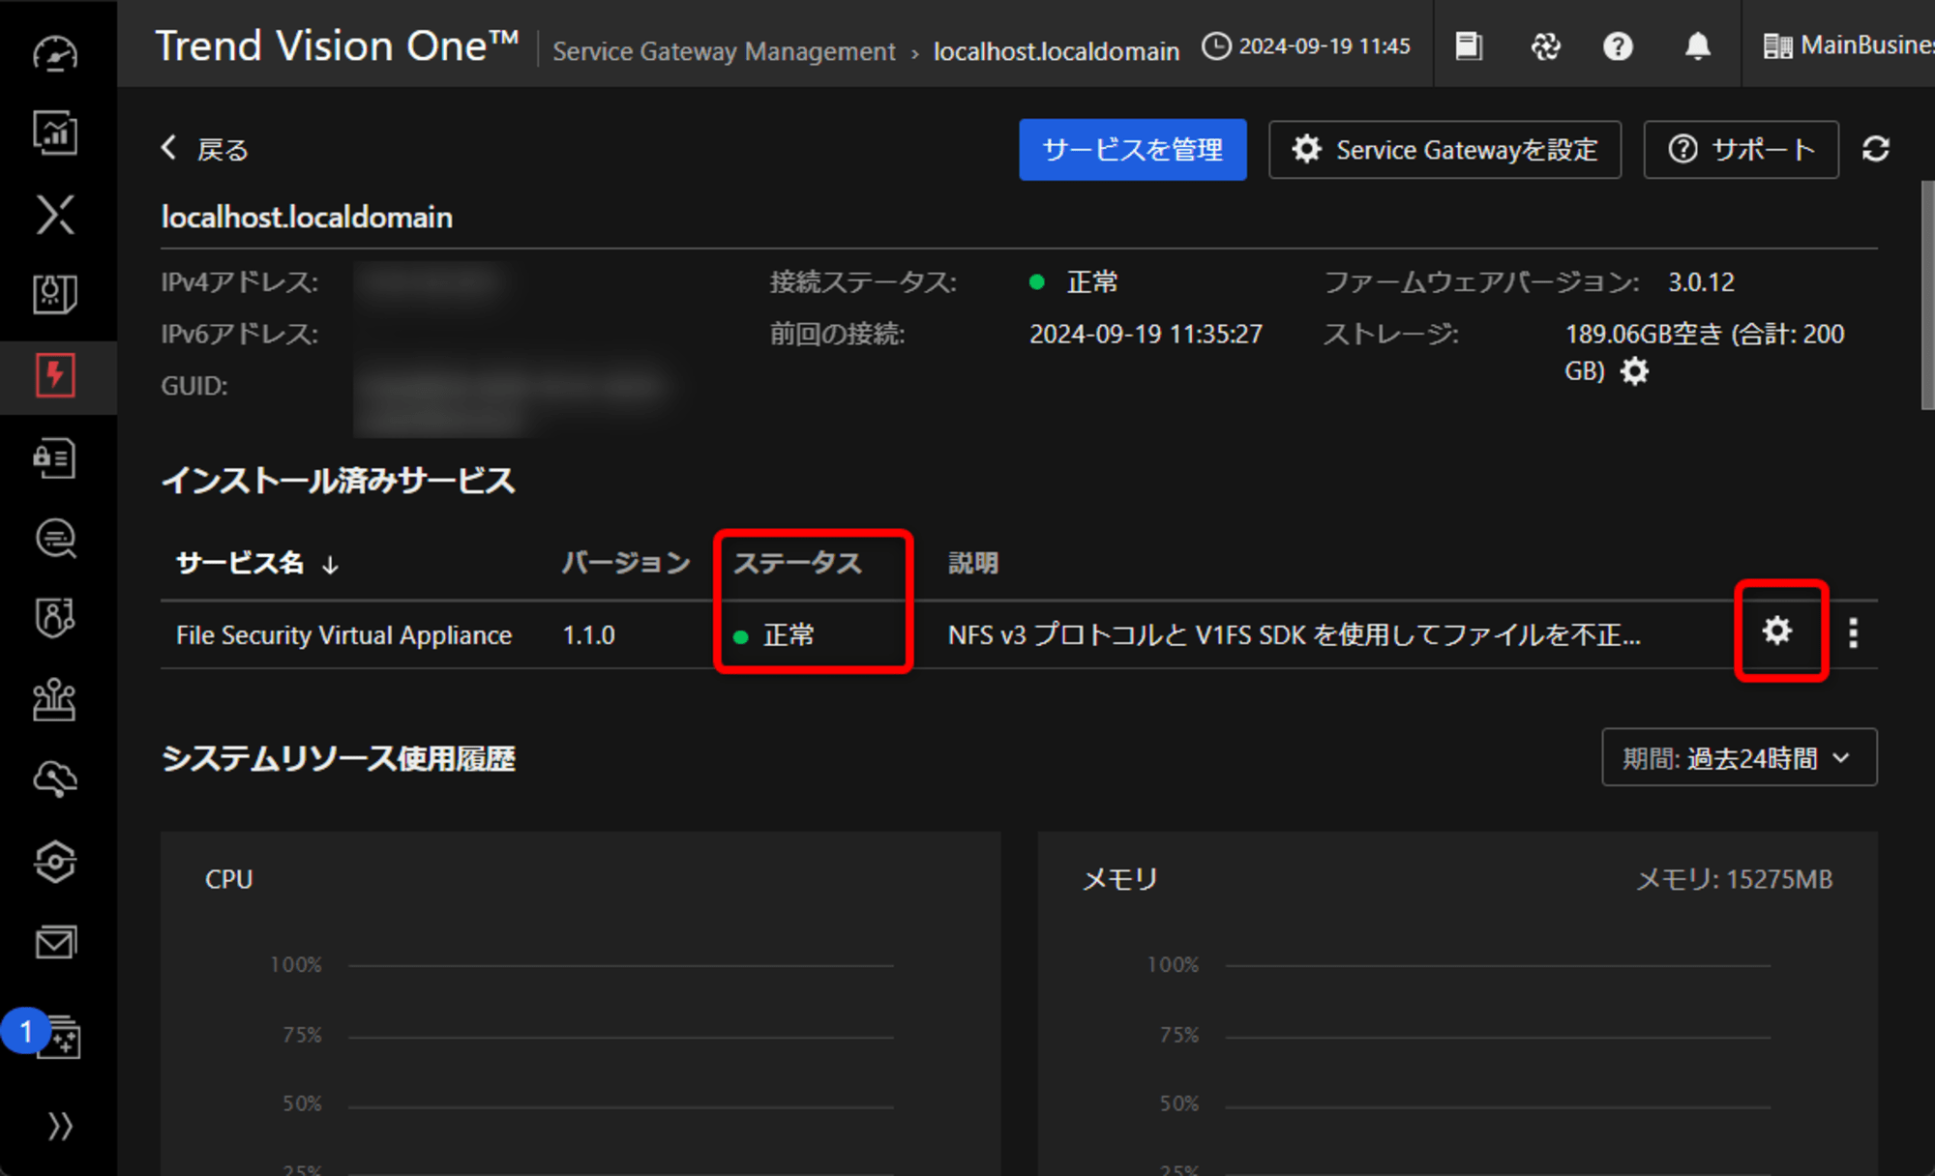
Task: Open the reports chart icon in sidebar
Action: tap(55, 132)
